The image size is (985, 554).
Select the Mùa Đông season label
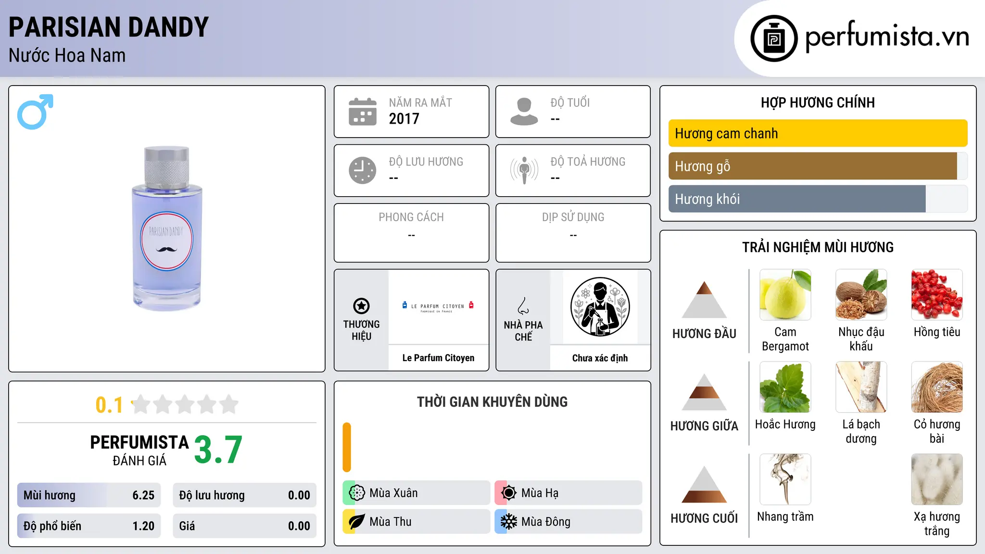[546, 522]
